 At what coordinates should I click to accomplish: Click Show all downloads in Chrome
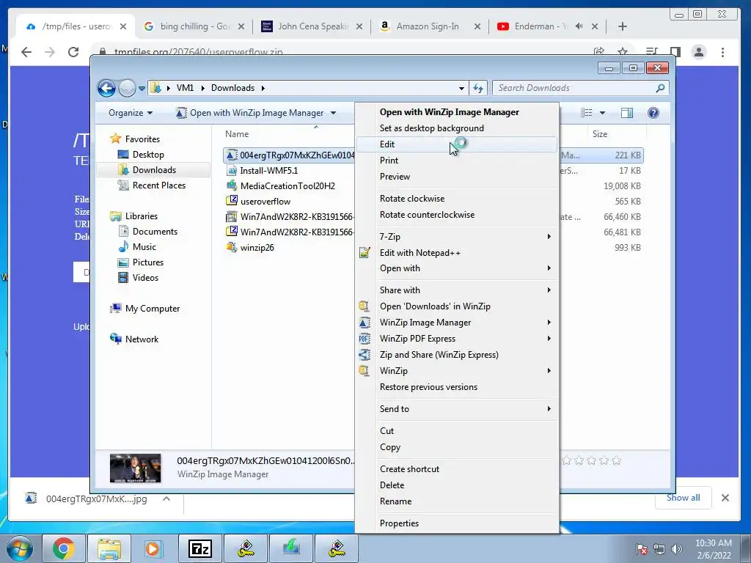tap(683, 498)
